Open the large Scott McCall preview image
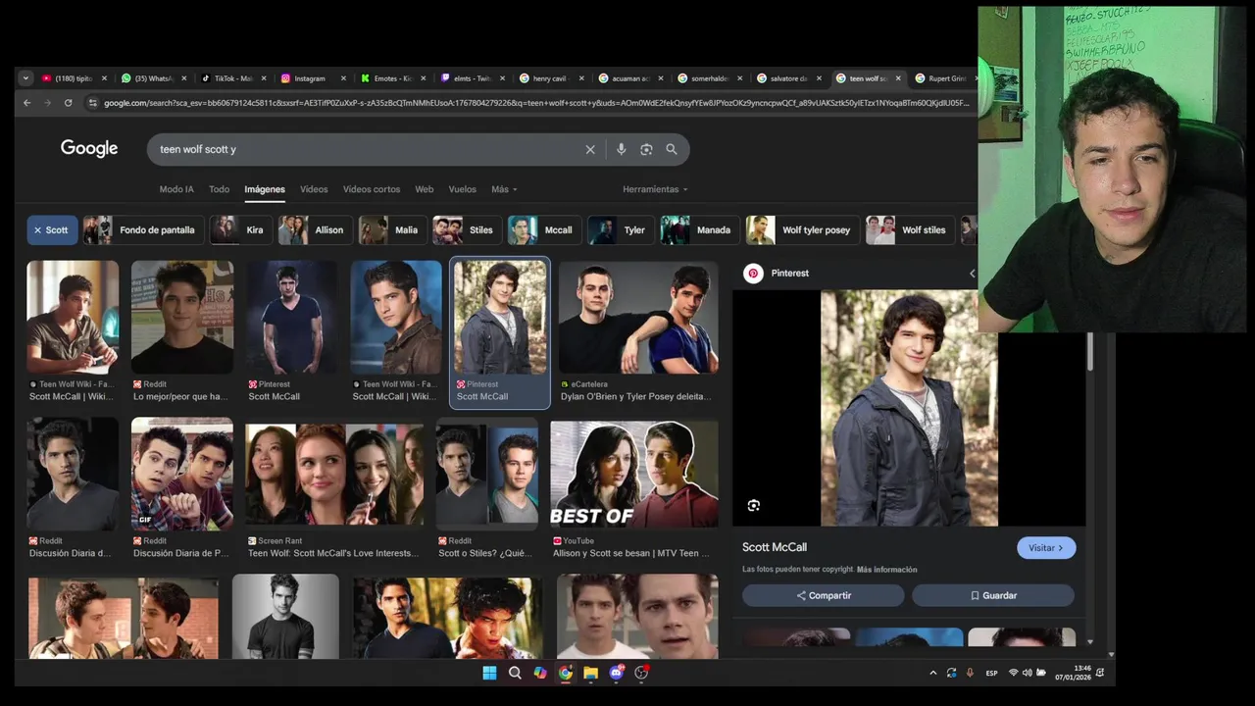The image size is (1255, 706). tap(909, 408)
